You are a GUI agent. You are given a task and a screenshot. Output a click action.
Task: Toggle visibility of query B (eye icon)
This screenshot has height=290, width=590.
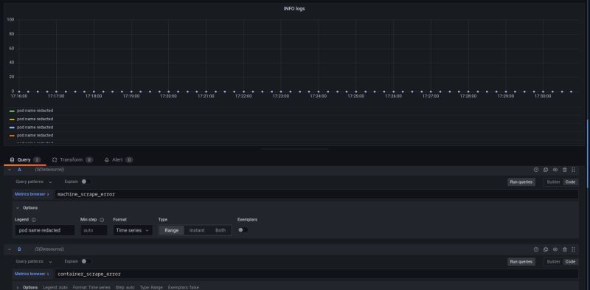click(x=555, y=249)
